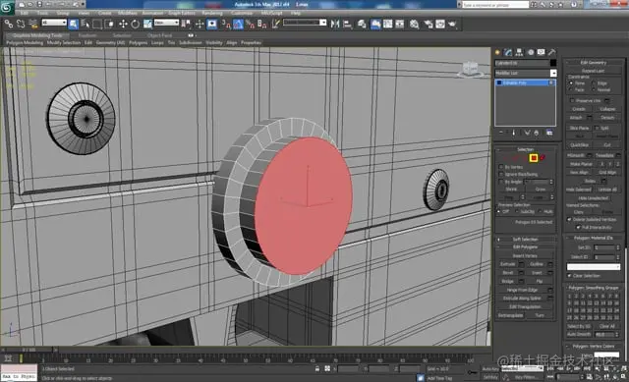Enable the Ignore Backfacing checkbox

(x=501, y=174)
